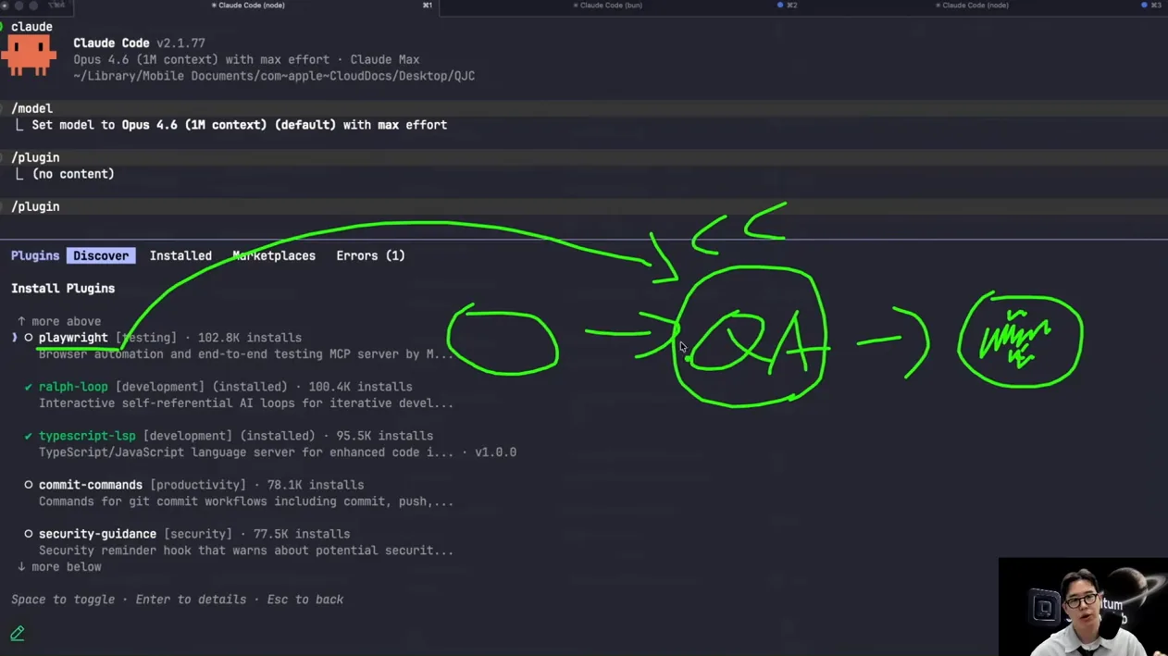
Task: Open the Marketplaces tab
Action: [x=274, y=255]
